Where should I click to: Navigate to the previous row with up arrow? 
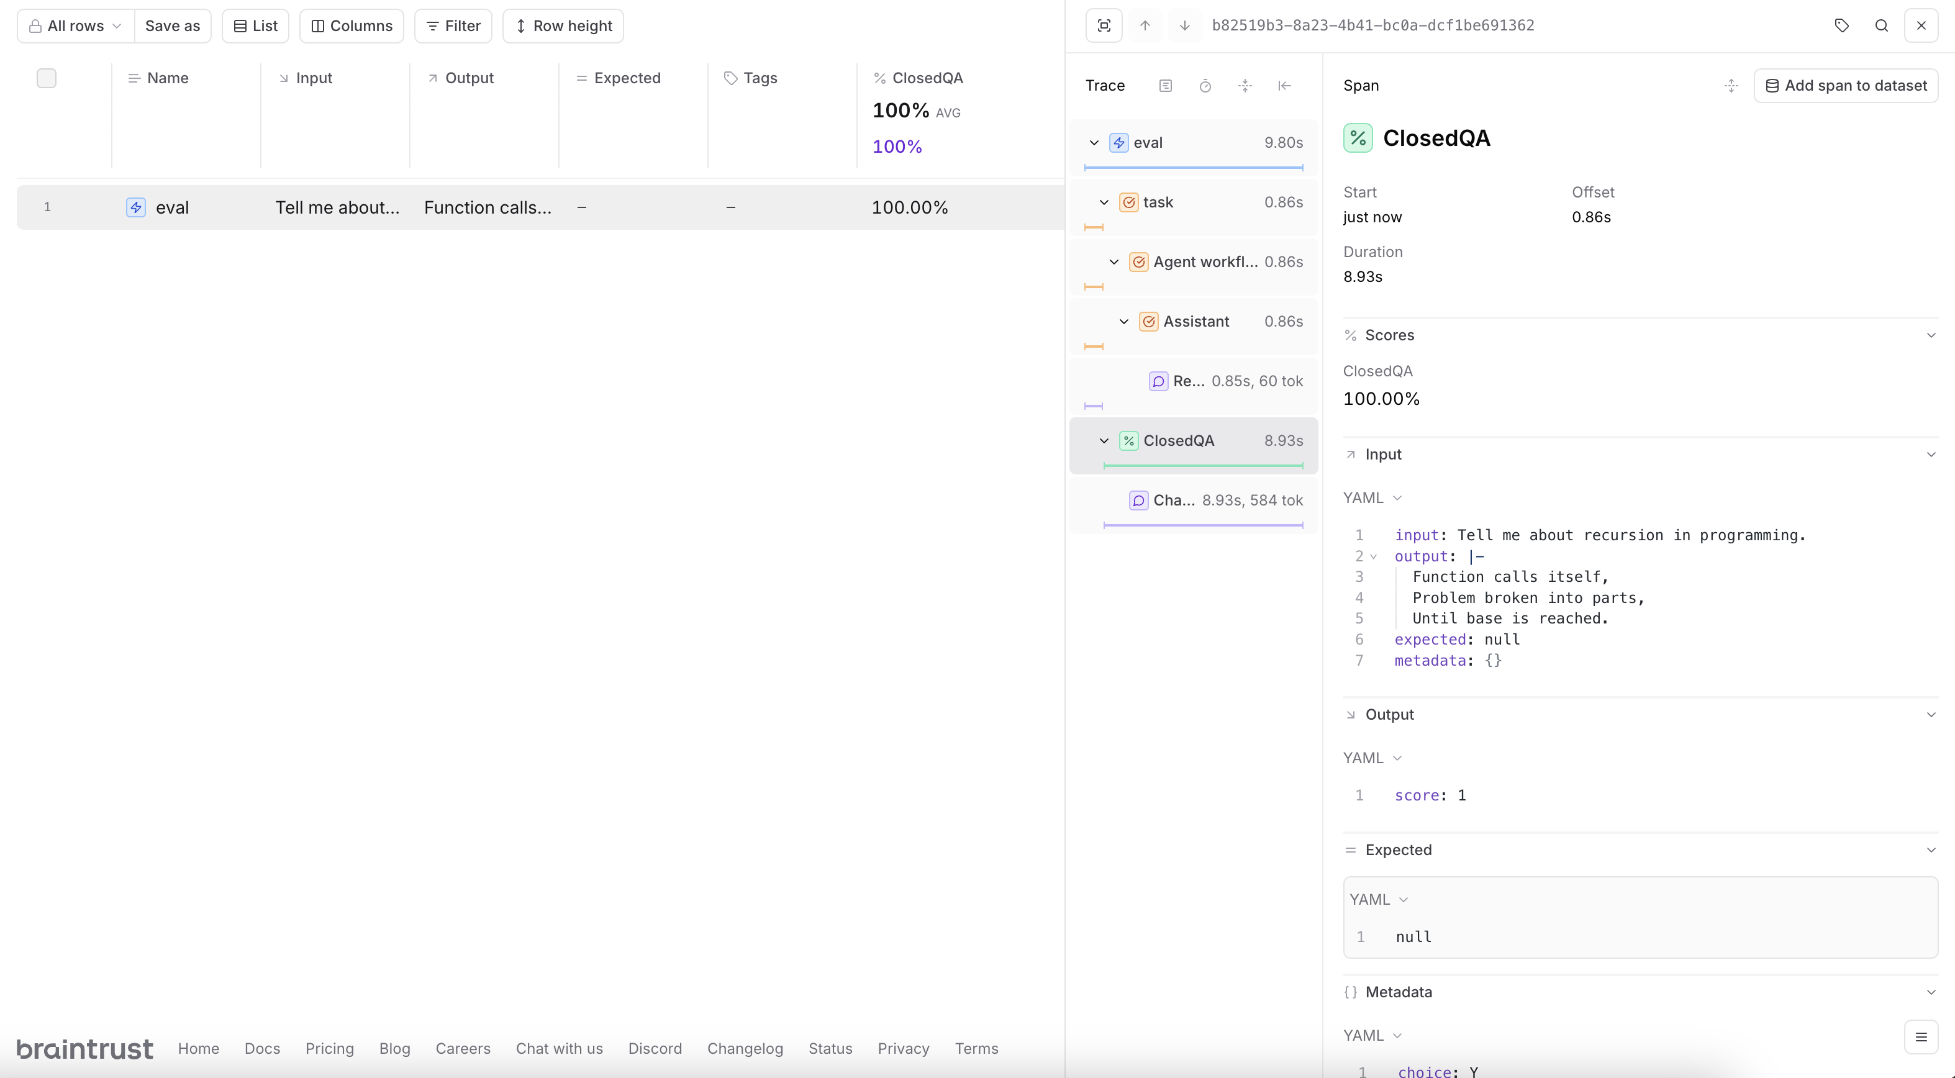[1145, 25]
